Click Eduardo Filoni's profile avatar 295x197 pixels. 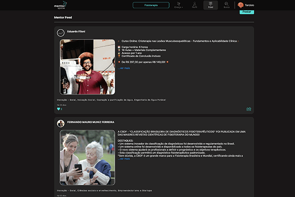(60, 33)
